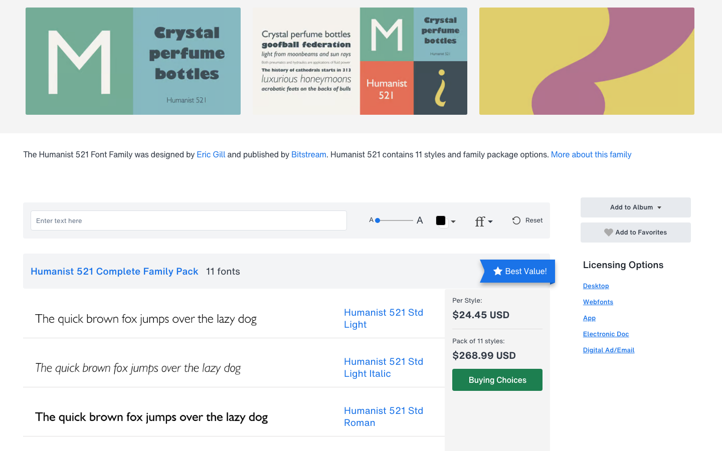This screenshot has width=722, height=451.
Task: Open the text color picker square
Action: coord(441,220)
